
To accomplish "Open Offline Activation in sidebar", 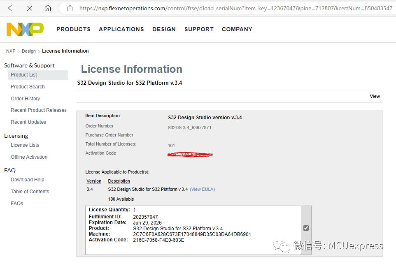I will 29,157.
